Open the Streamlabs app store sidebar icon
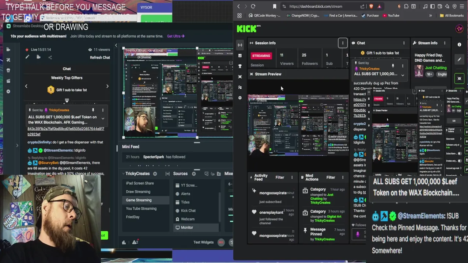The height and width of the screenshot is (263, 468). tap(8, 70)
